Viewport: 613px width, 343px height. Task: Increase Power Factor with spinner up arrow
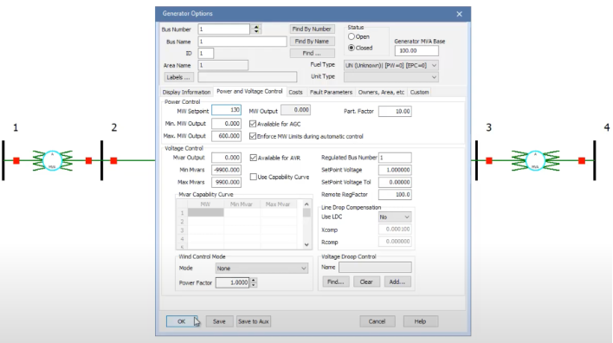[x=254, y=280]
